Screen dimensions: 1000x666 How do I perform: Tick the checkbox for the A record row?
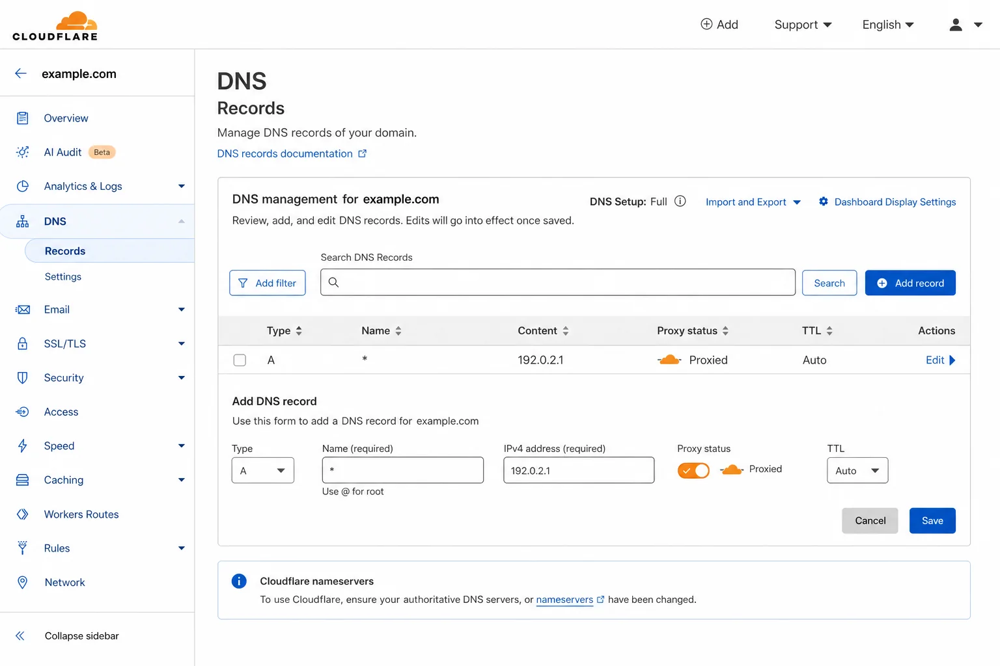click(240, 360)
